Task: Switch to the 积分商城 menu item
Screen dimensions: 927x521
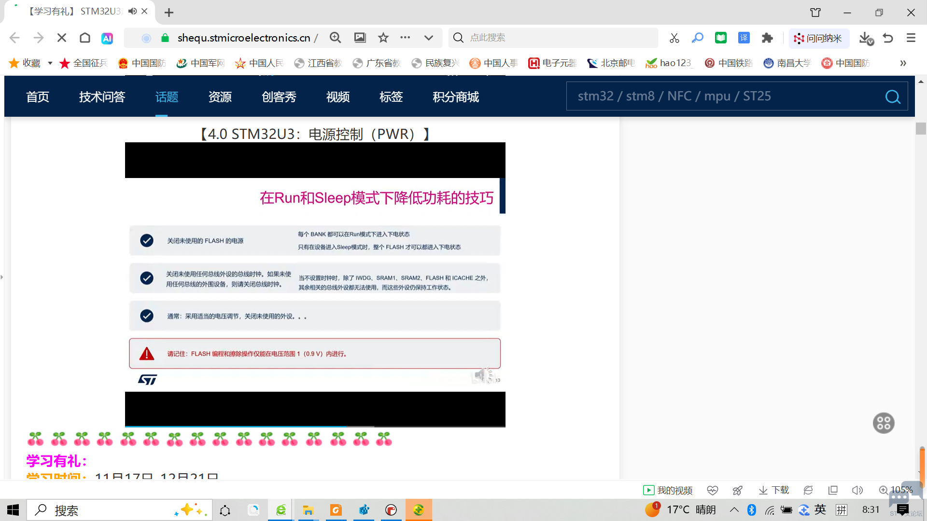Action: coord(455,97)
